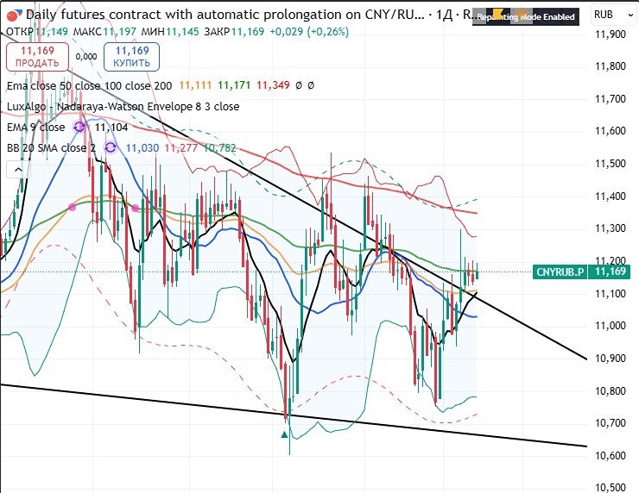Select the EMA 9 close indicator label
Viewport: 639px width, 493px height.
point(36,128)
